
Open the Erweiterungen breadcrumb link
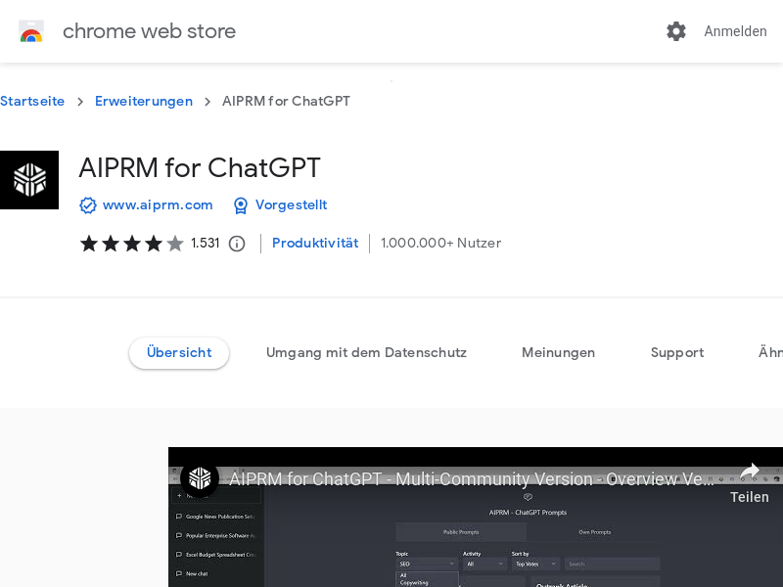click(144, 102)
